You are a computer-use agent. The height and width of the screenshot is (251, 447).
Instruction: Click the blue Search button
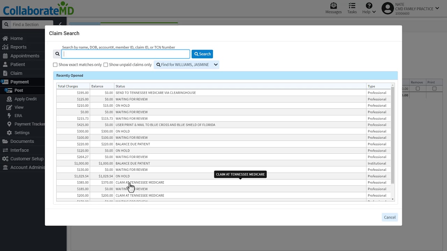click(x=202, y=54)
